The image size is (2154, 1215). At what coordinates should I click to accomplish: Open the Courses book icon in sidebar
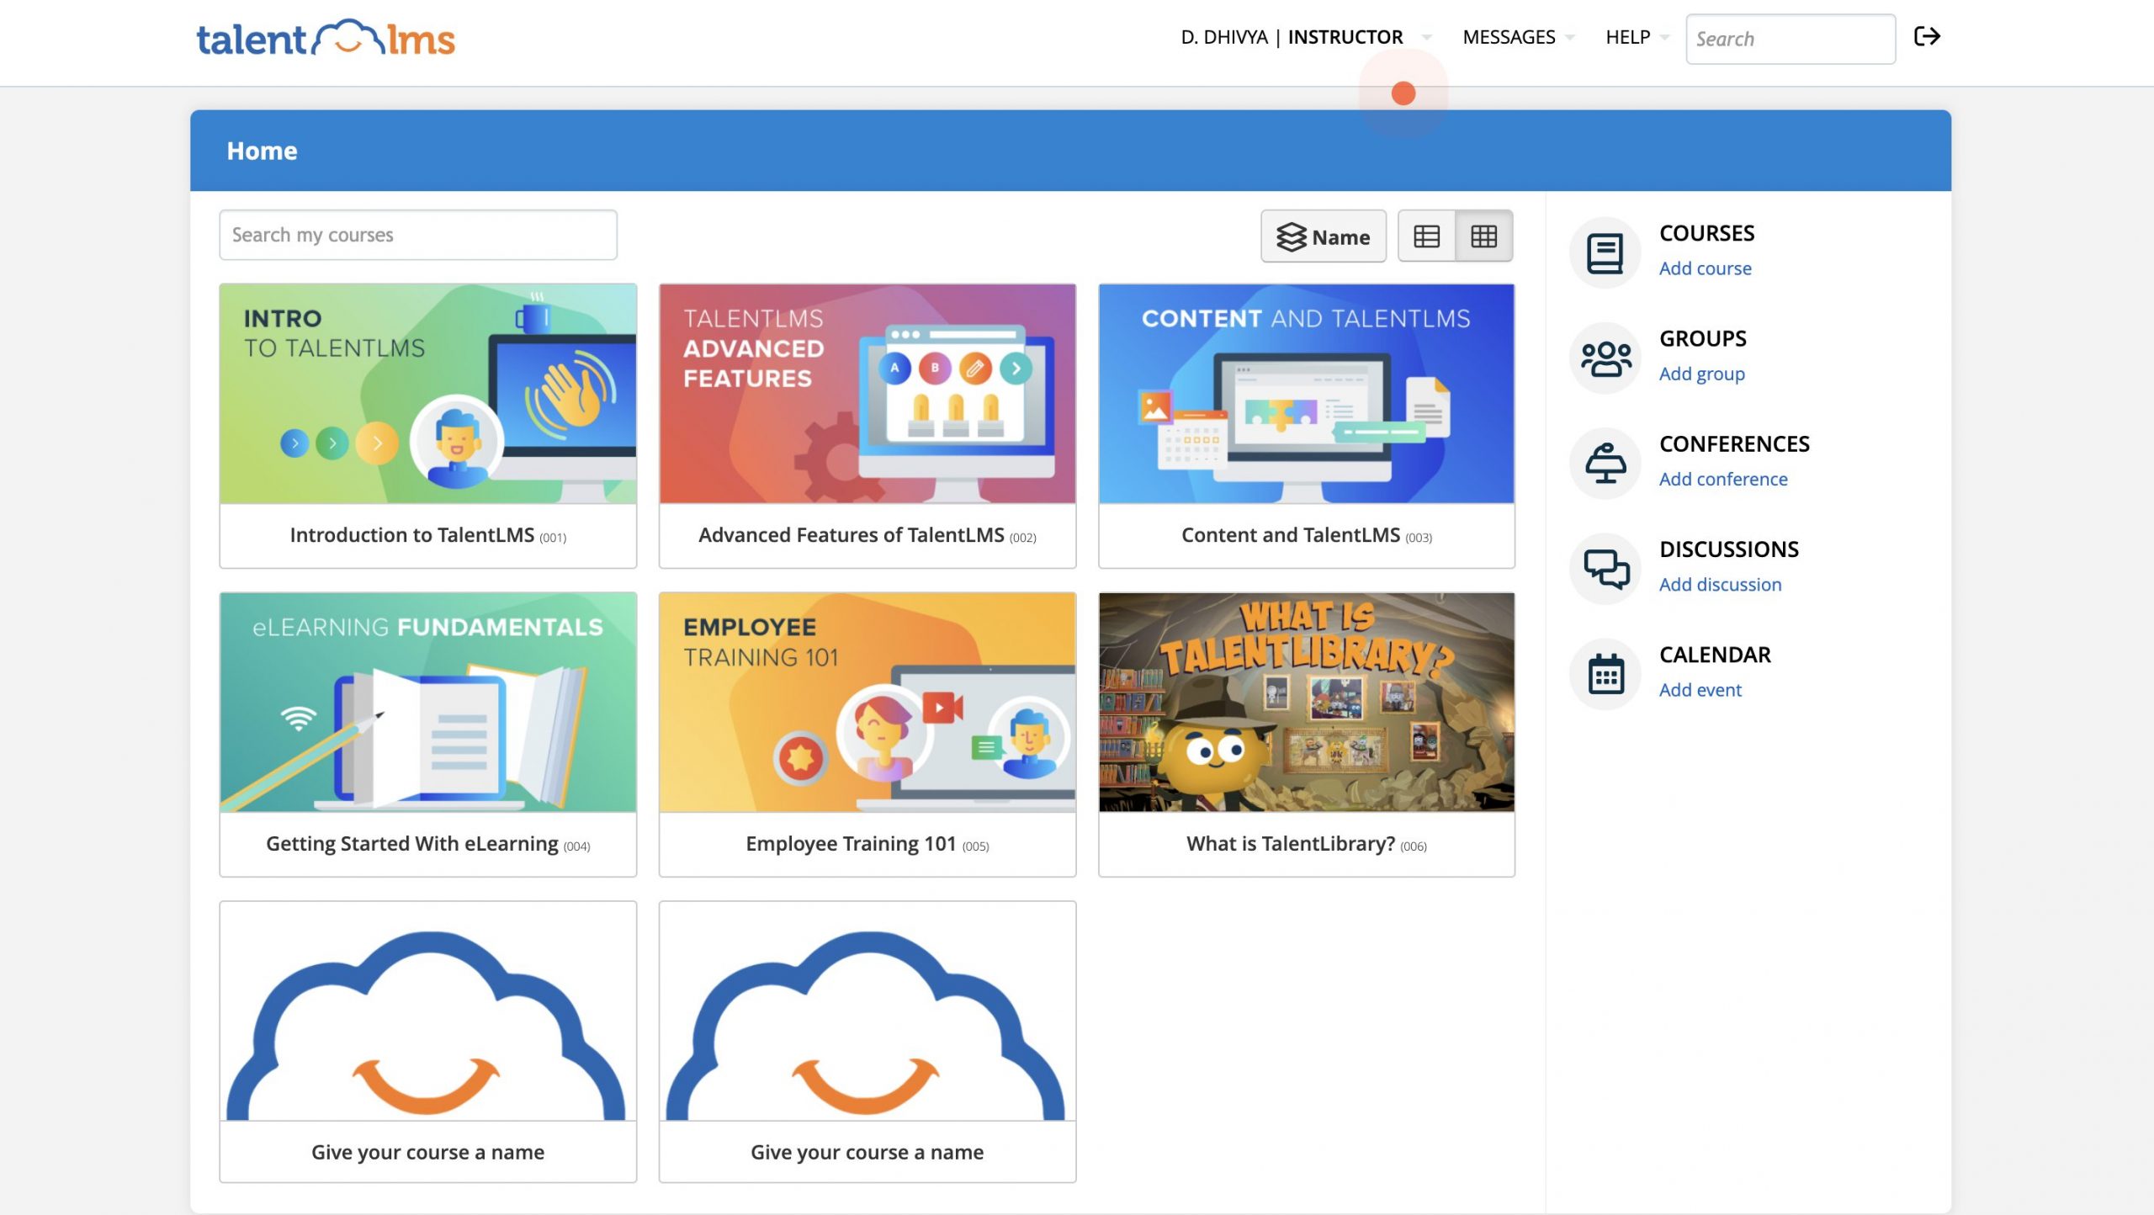[1604, 251]
